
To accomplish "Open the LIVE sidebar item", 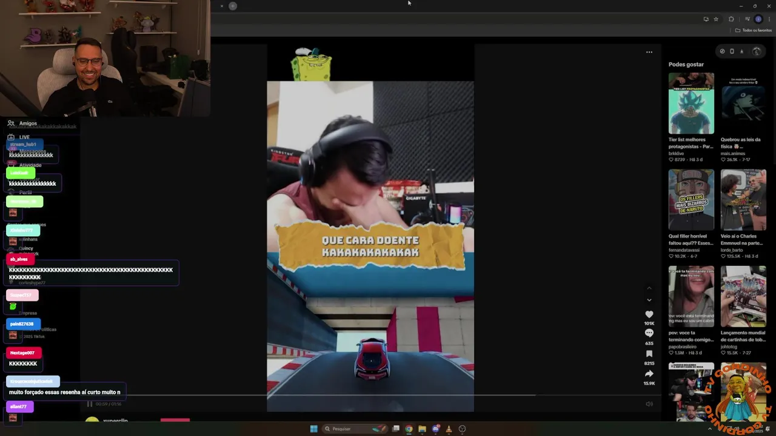I will [x=18, y=137].
